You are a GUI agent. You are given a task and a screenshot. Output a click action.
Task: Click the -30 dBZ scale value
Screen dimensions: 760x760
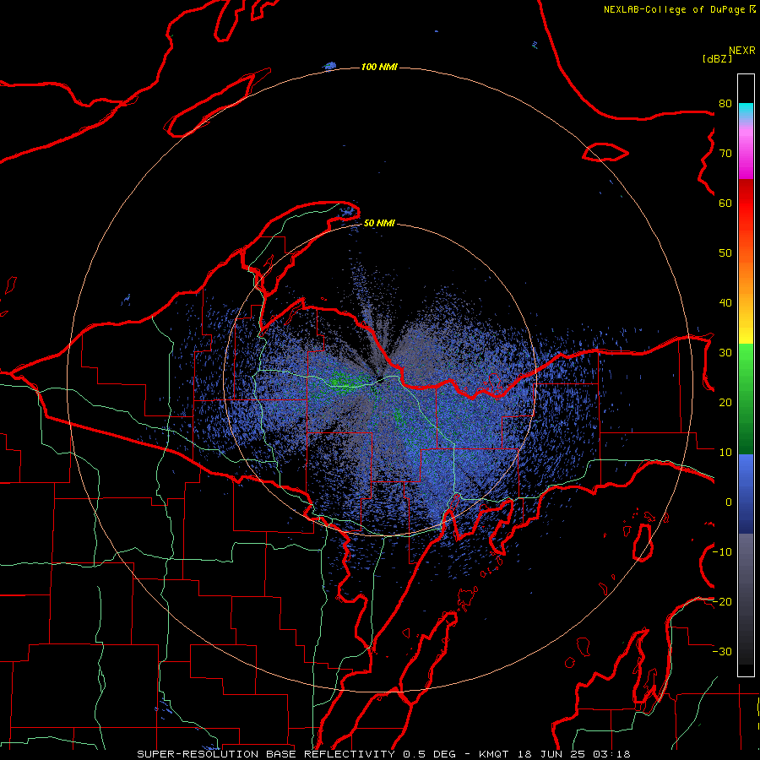pyautogui.click(x=722, y=651)
